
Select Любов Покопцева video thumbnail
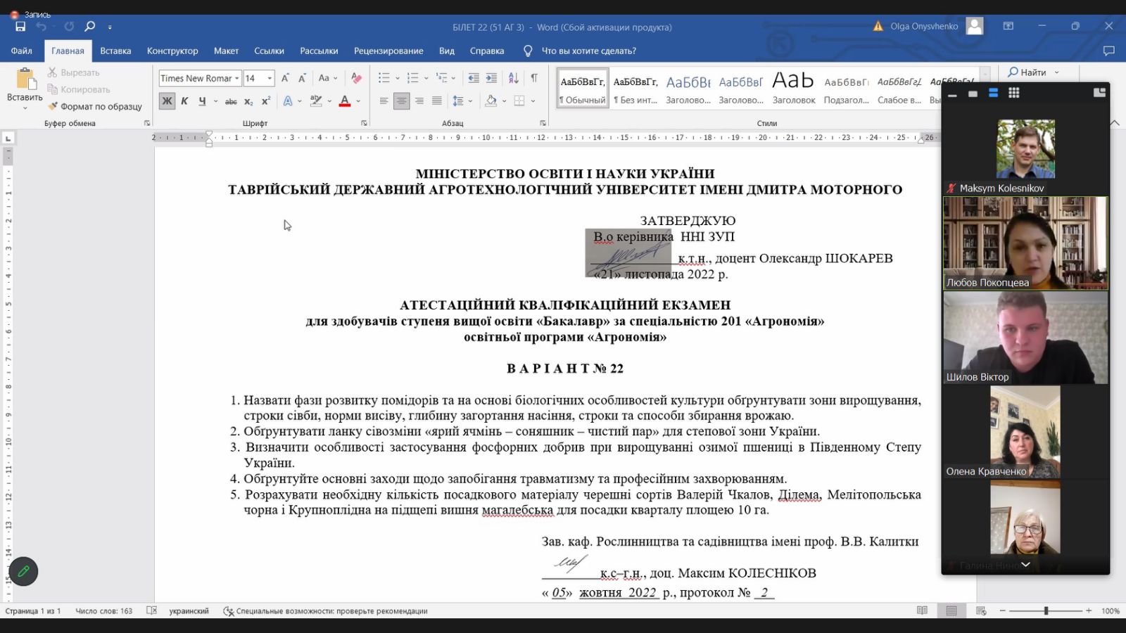tap(1025, 243)
